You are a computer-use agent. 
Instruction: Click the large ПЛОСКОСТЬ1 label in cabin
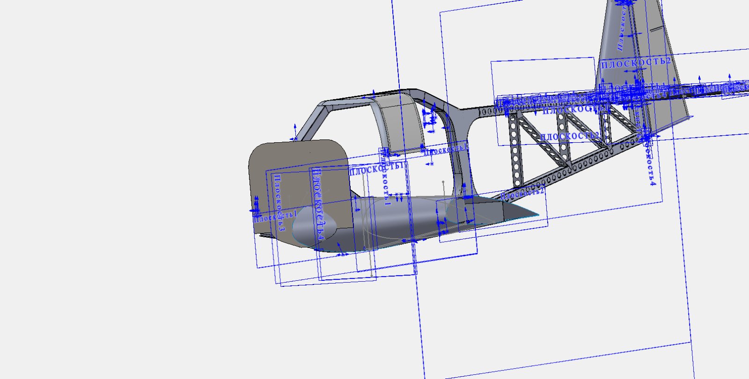pyautogui.click(x=376, y=169)
